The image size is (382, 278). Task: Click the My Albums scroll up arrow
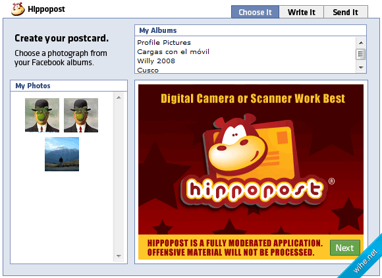361,43
